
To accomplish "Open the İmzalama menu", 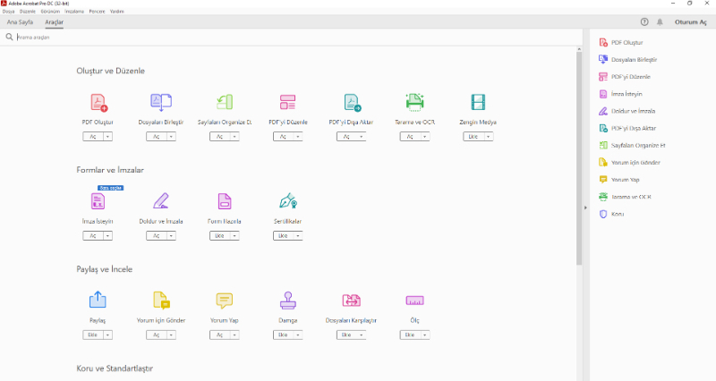I will 74,12.
